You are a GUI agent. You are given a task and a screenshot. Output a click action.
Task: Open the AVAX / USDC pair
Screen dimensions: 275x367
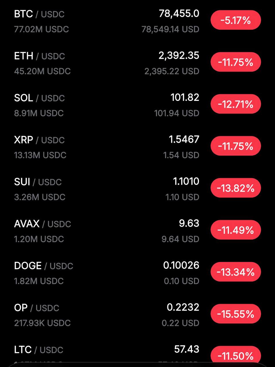coord(42,224)
